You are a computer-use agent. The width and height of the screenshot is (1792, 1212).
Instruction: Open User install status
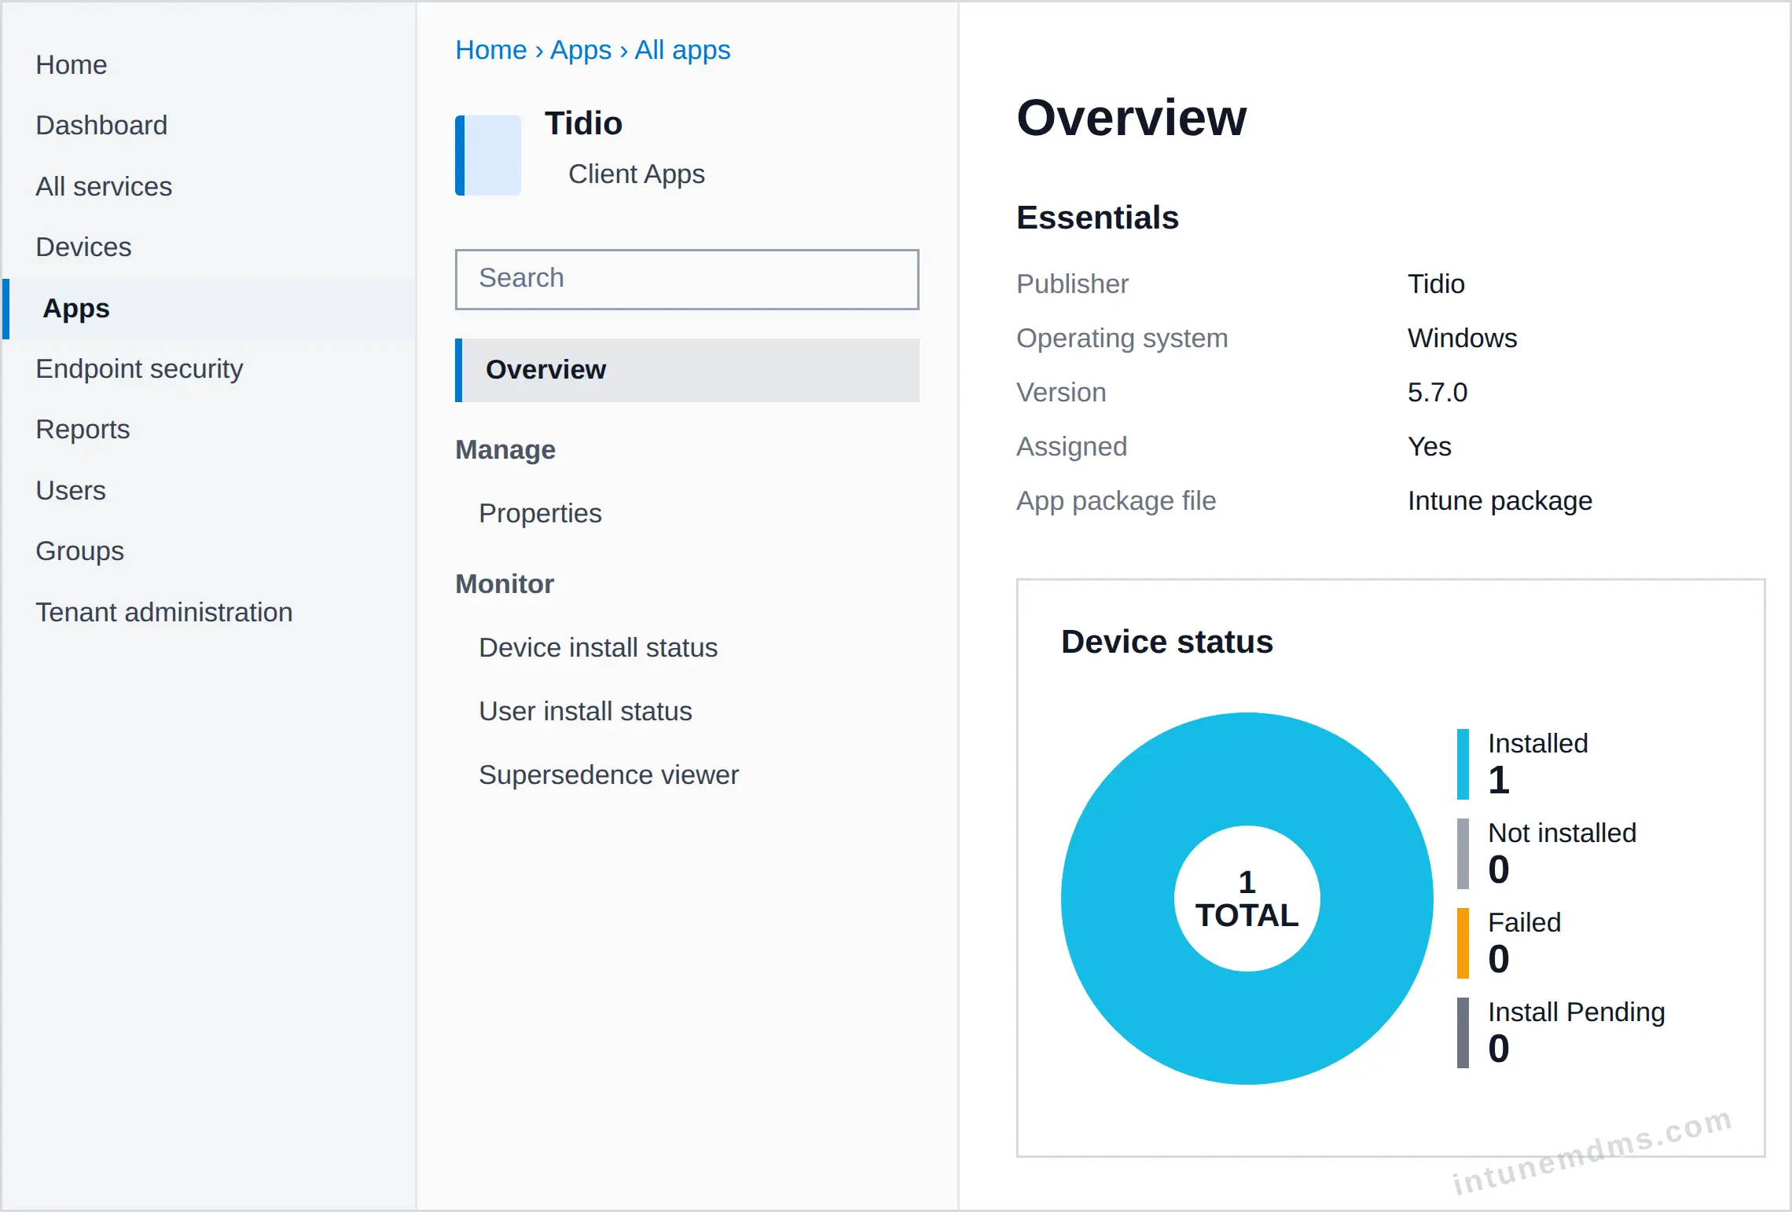(x=586, y=711)
